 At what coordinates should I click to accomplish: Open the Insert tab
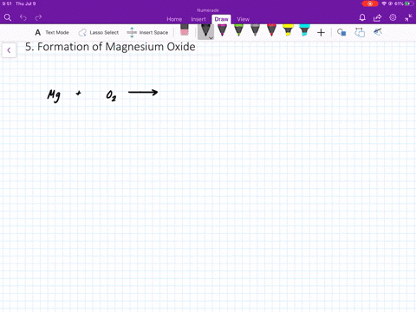pos(198,19)
